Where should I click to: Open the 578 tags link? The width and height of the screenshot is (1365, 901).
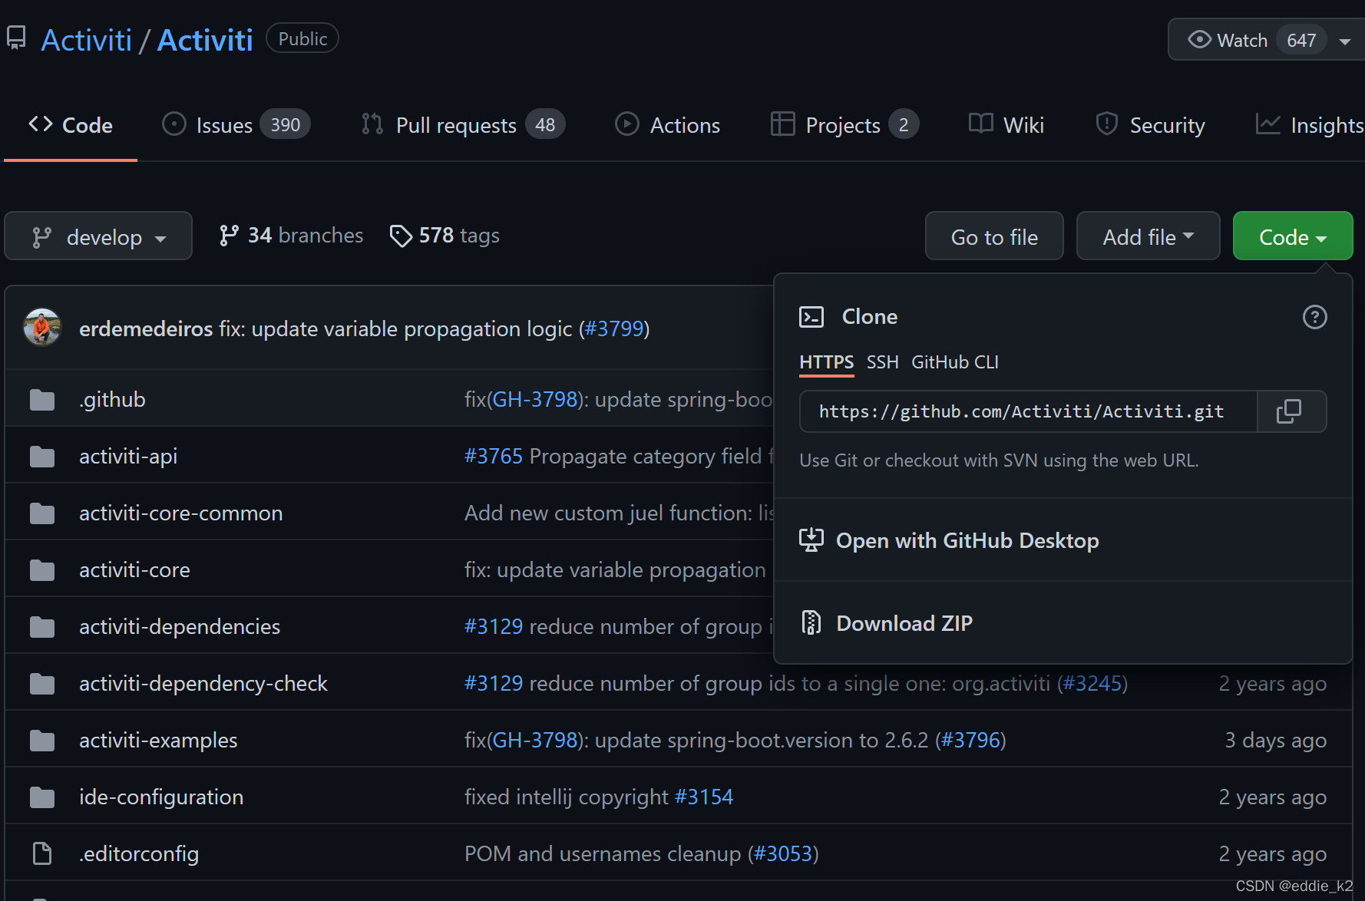pos(445,236)
